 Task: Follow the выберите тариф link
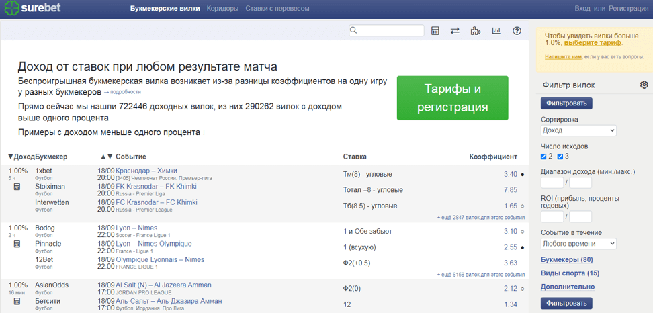[593, 42]
